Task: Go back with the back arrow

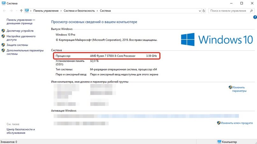Action: pos(4,11)
